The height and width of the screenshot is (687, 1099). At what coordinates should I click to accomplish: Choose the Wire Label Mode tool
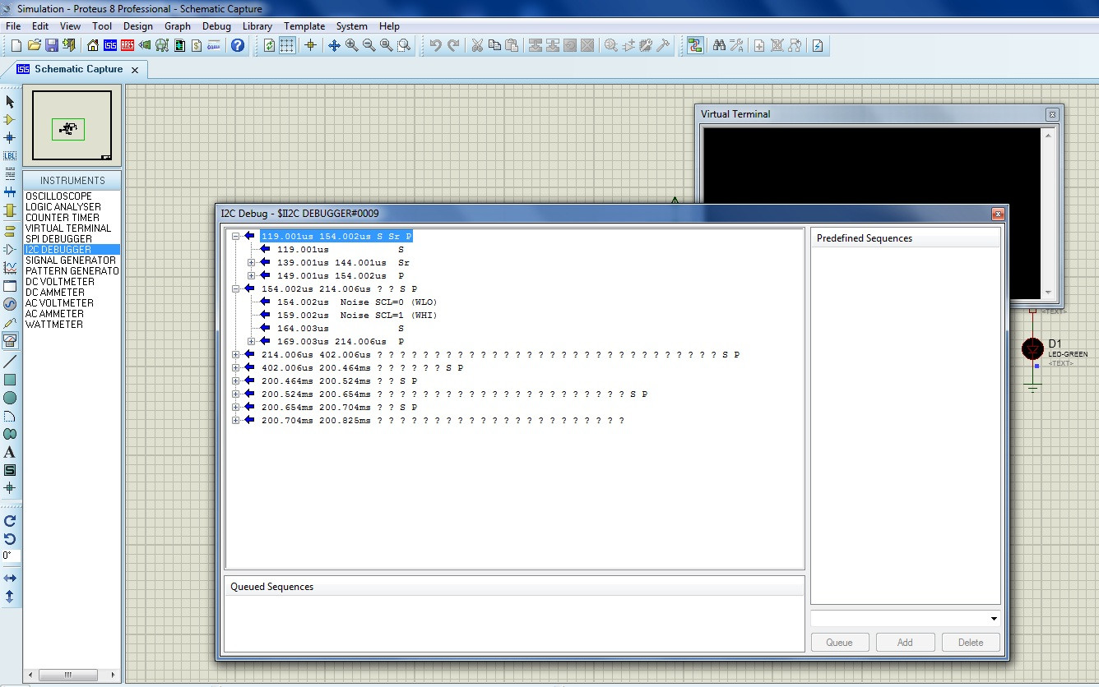point(10,155)
